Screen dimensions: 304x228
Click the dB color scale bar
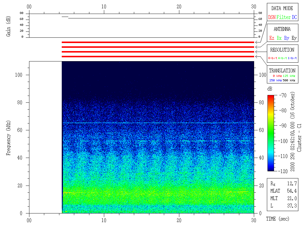pyautogui.click(x=271, y=133)
